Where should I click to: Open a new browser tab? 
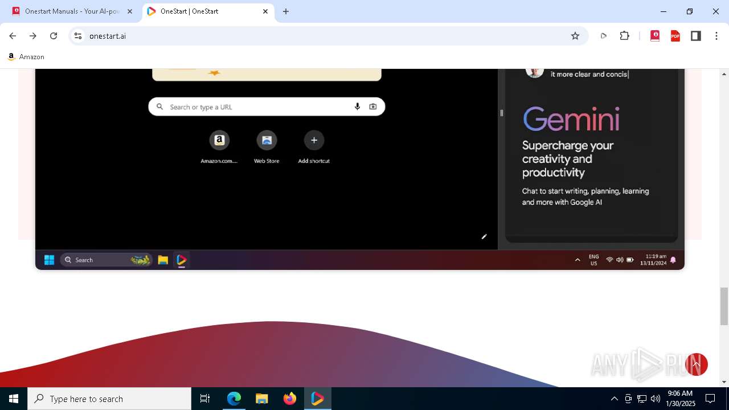pos(286,11)
